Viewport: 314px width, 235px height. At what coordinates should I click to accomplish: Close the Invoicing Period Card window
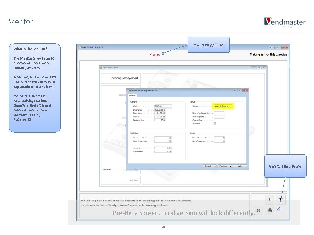coord(245,91)
